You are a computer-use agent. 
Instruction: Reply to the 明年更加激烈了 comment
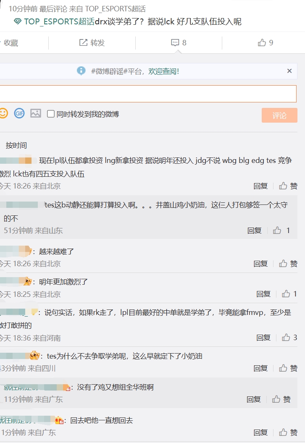click(263, 294)
